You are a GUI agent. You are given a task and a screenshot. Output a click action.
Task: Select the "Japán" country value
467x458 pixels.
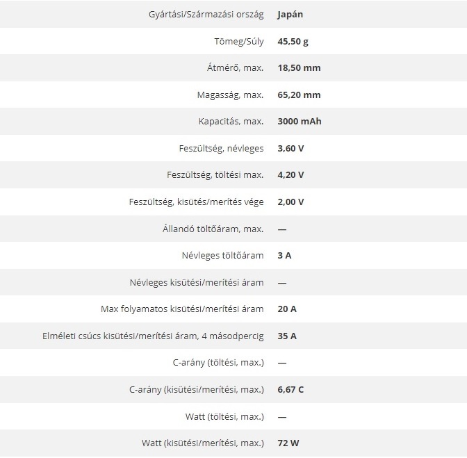tap(290, 15)
